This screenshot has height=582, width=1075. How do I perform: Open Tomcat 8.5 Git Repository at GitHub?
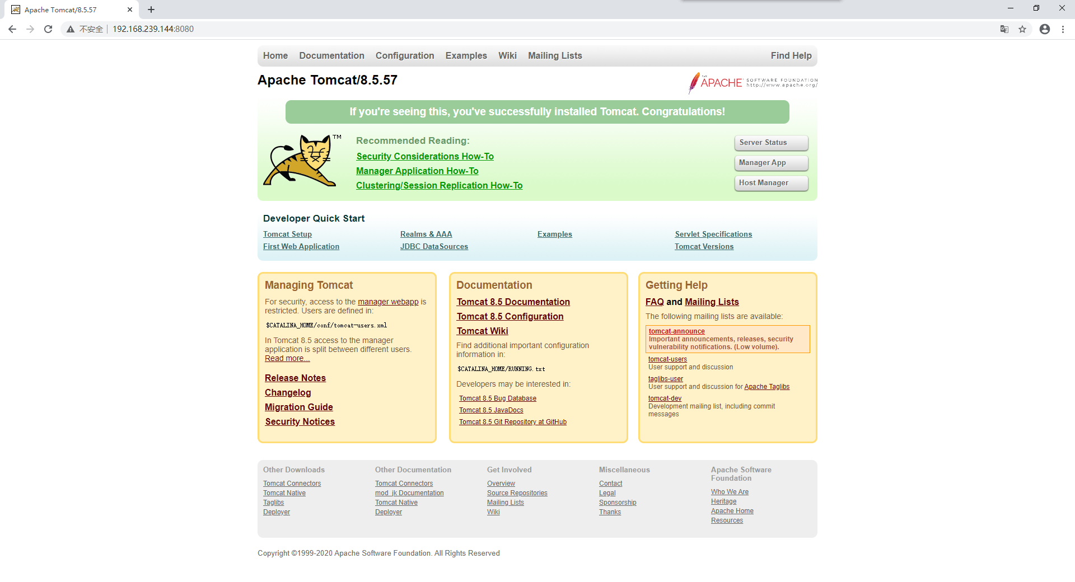pyautogui.click(x=513, y=423)
